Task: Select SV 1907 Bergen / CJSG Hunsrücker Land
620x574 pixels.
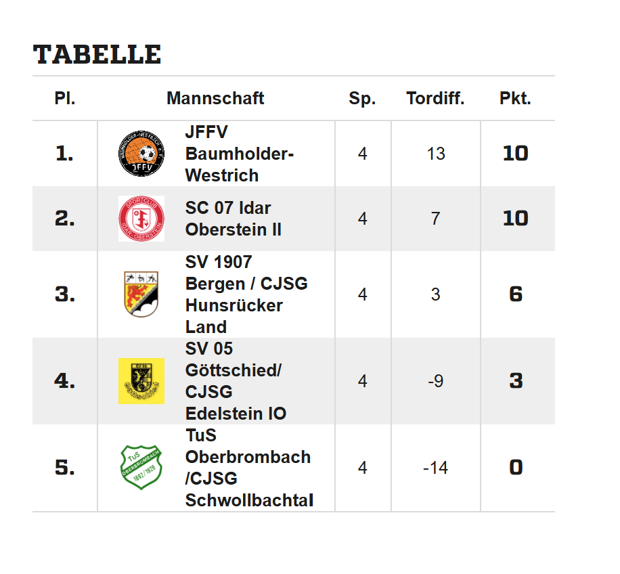Action: [246, 294]
